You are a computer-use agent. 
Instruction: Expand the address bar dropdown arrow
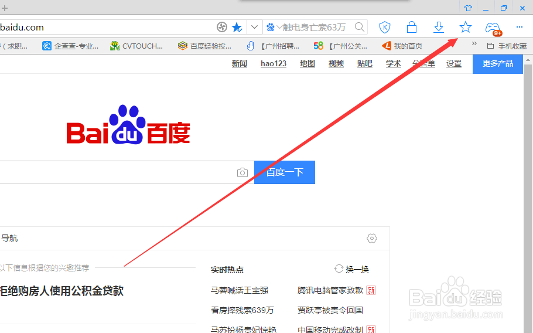click(254, 27)
